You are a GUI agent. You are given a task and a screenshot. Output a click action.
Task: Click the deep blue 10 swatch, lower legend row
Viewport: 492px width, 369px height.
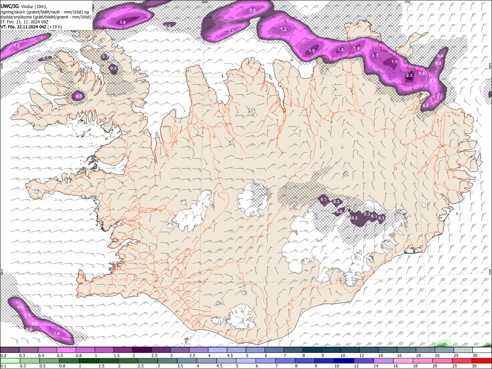[345, 361]
